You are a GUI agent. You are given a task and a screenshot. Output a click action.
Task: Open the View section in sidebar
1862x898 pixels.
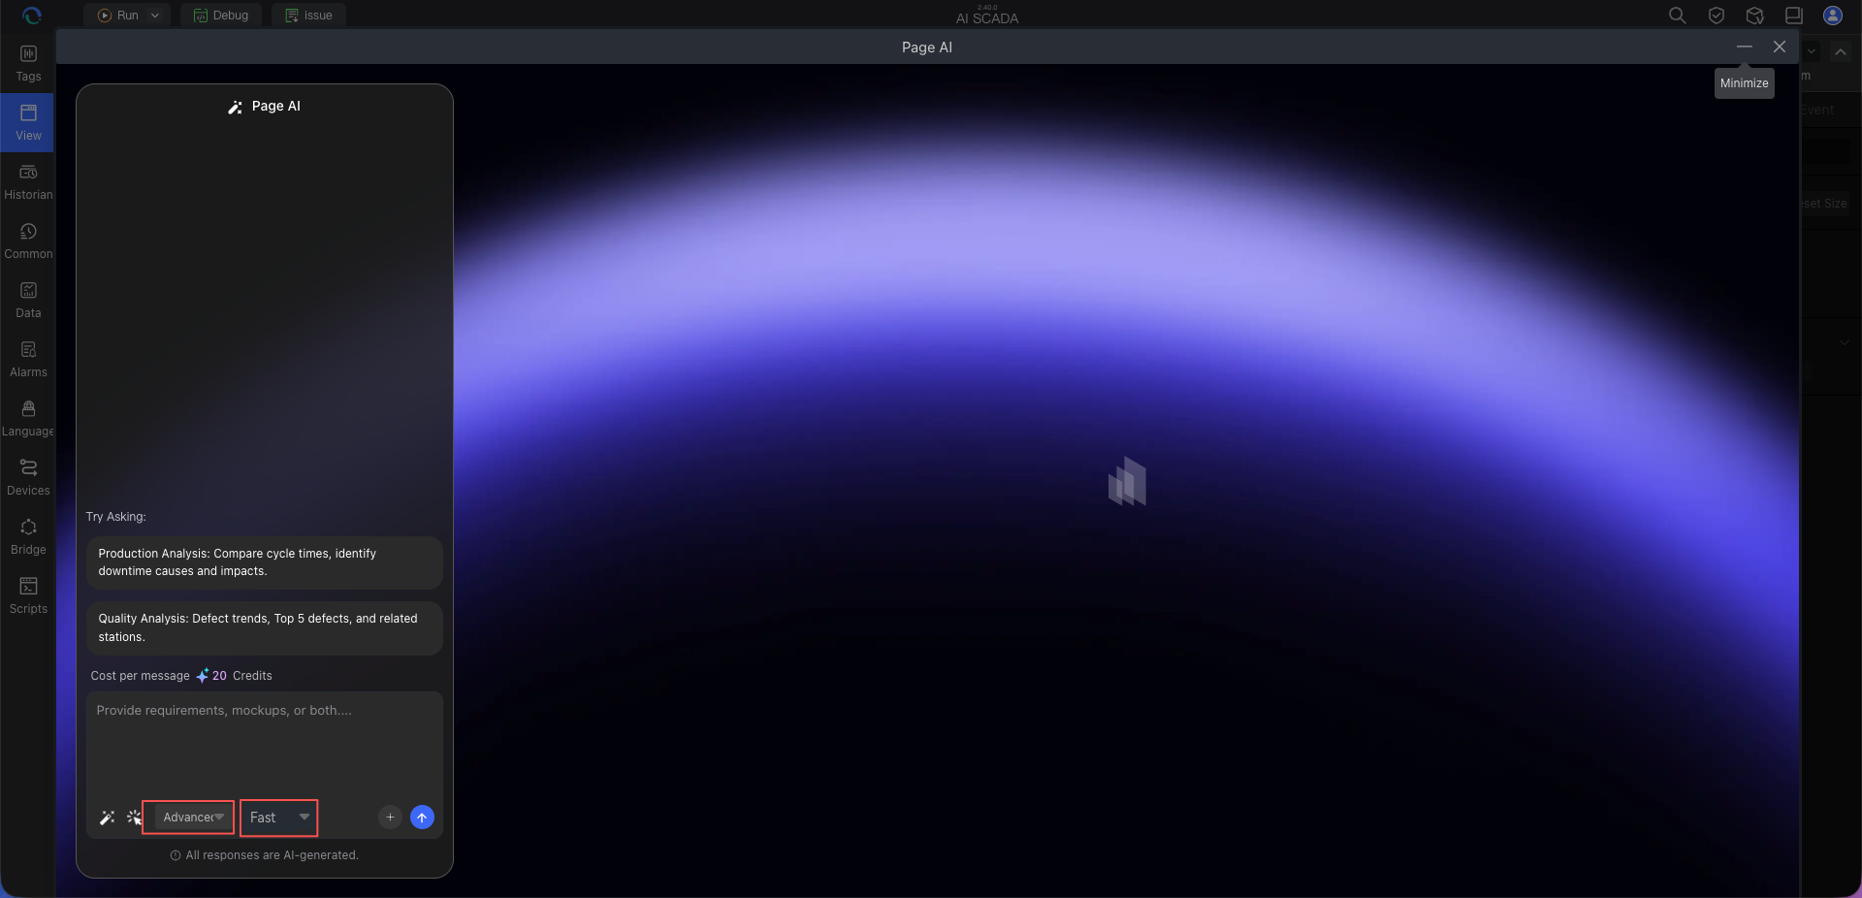[28, 123]
